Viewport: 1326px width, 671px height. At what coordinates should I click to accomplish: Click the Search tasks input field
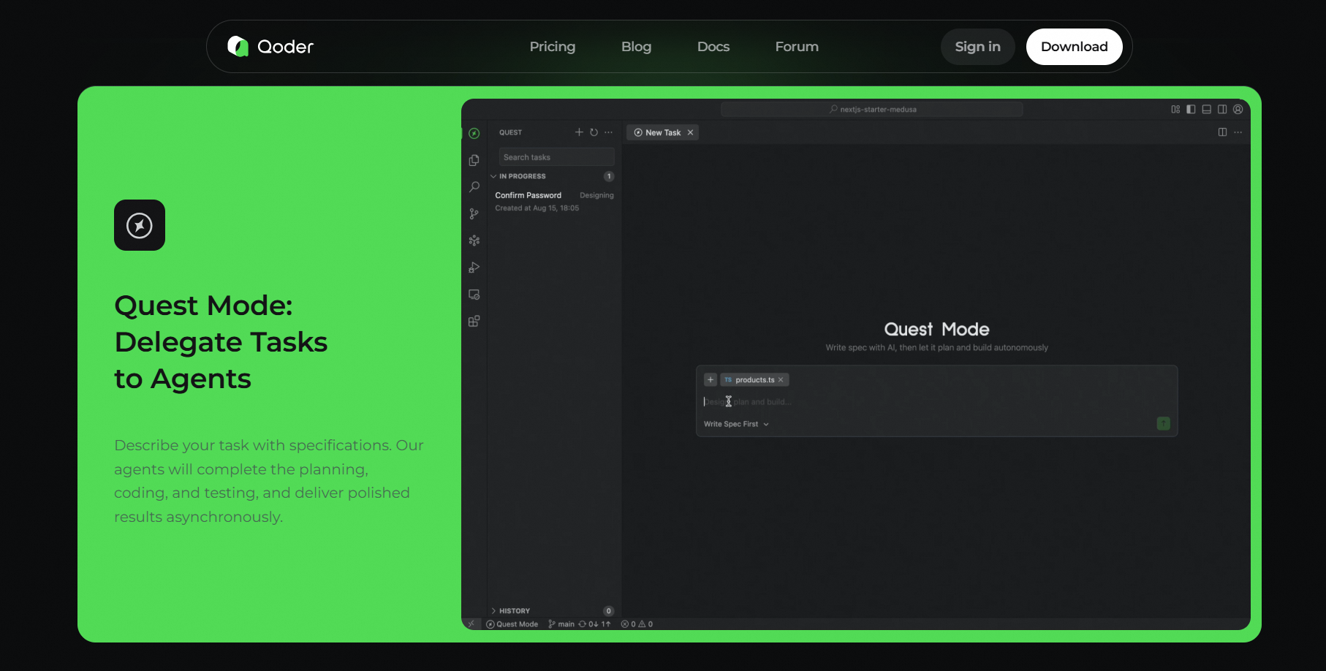click(x=556, y=157)
